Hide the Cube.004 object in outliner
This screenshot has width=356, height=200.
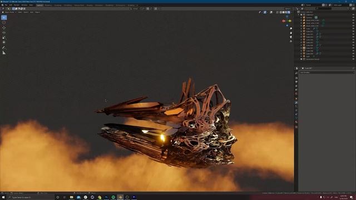click(x=353, y=39)
